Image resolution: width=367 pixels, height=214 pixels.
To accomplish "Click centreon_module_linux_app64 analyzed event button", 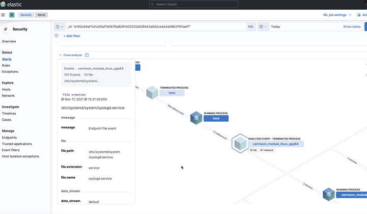I will click(x=276, y=144).
